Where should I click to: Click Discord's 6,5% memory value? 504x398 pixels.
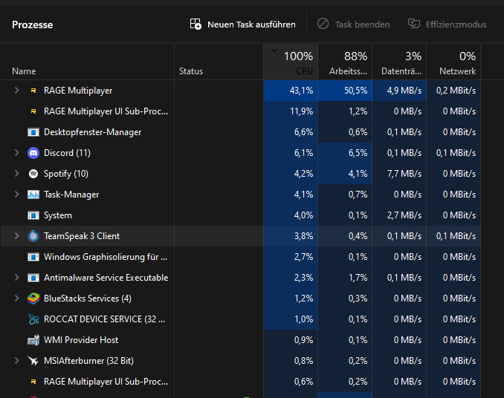coord(358,153)
